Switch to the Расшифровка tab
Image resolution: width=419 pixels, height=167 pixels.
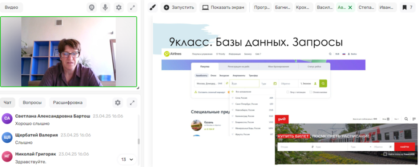click(67, 103)
